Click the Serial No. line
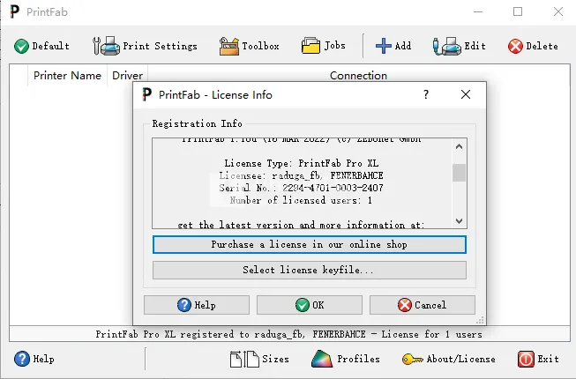The width and height of the screenshot is (576, 379). pyautogui.click(x=301, y=188)
